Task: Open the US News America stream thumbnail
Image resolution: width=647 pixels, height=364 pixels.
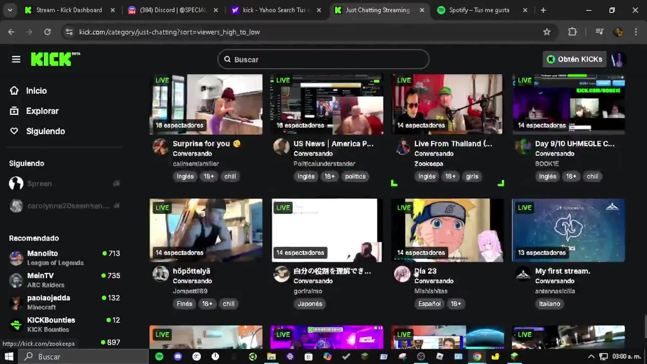Action: 327,104
